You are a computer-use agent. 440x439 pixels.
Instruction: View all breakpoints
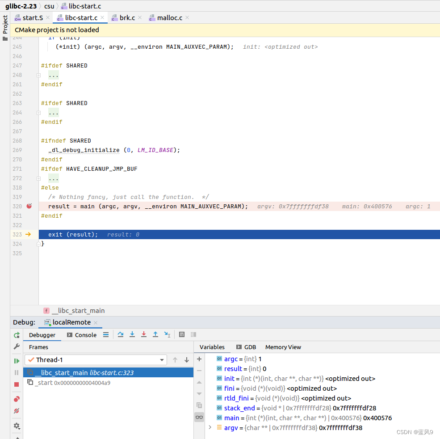17,399
